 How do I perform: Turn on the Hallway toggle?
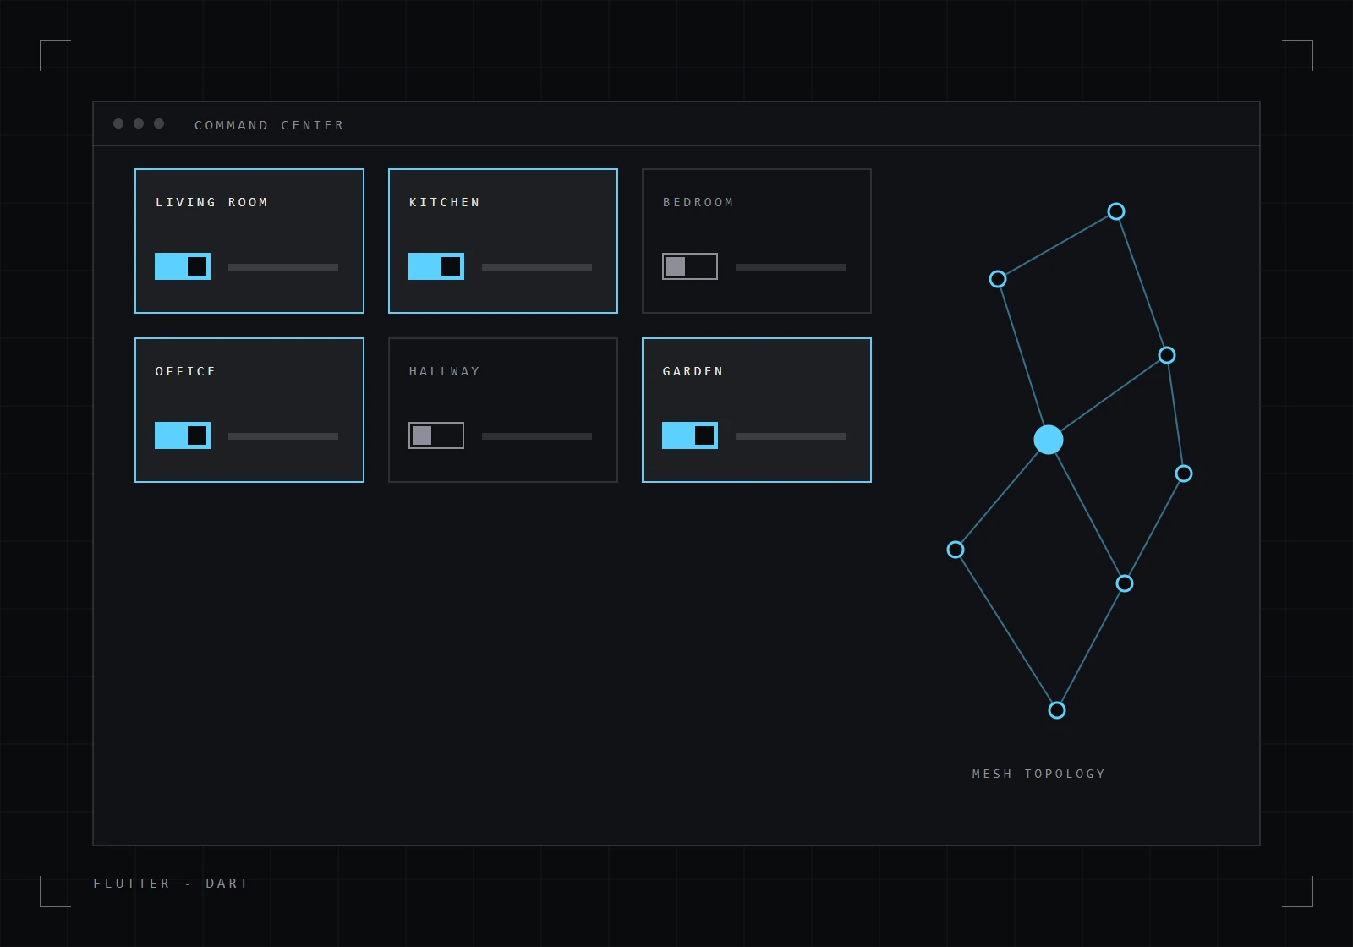pos(436,435)
